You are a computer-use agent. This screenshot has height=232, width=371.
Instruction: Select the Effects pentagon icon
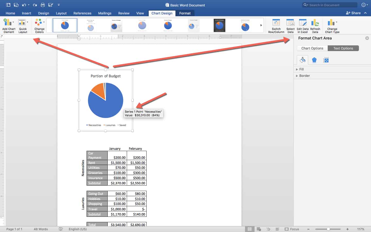pos(314,60)
